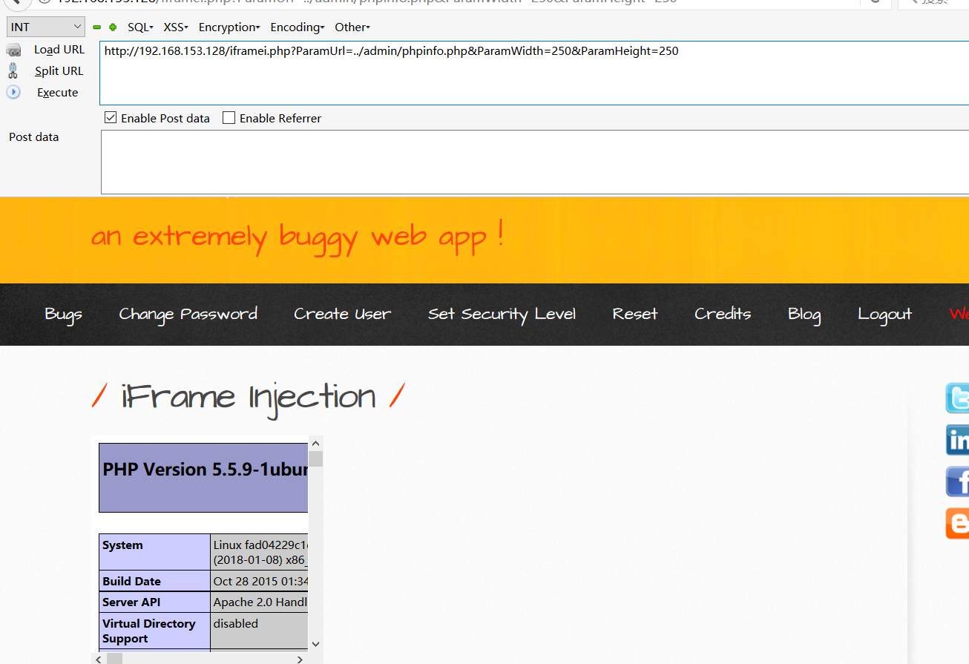Click the iframe scroll right arrow
Image resolution: width=969 pixels, height=664 pixels.
click(300, 659)
